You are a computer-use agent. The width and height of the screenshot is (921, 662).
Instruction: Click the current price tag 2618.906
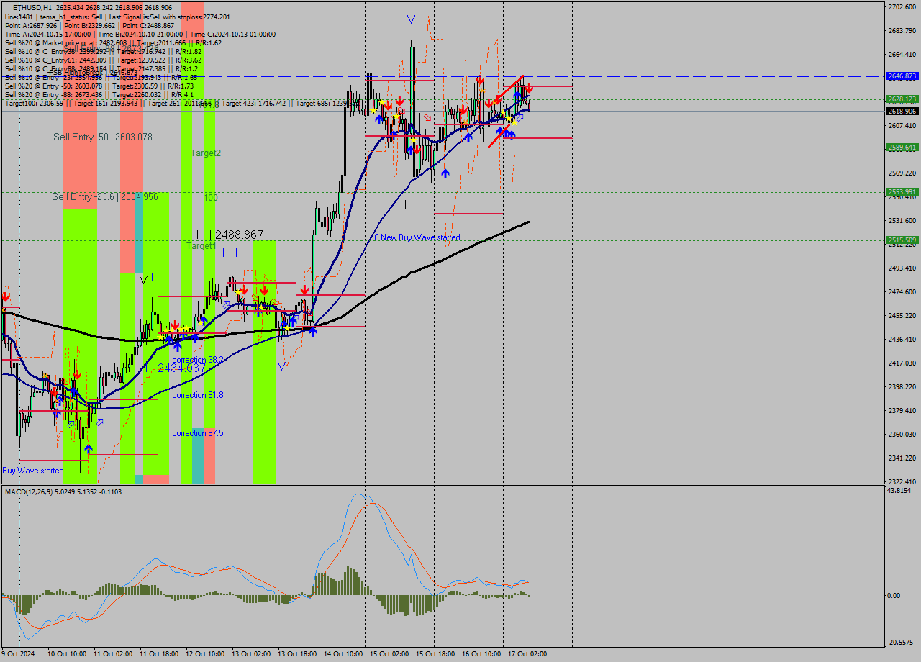(902, 112)
